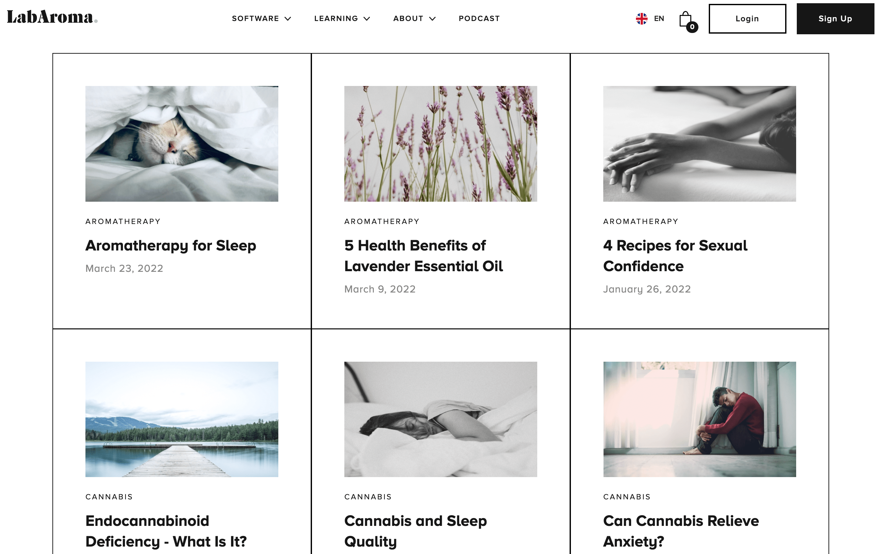Click the Login button
This screenshot has width=879, height=554.
tap(747, 19)
